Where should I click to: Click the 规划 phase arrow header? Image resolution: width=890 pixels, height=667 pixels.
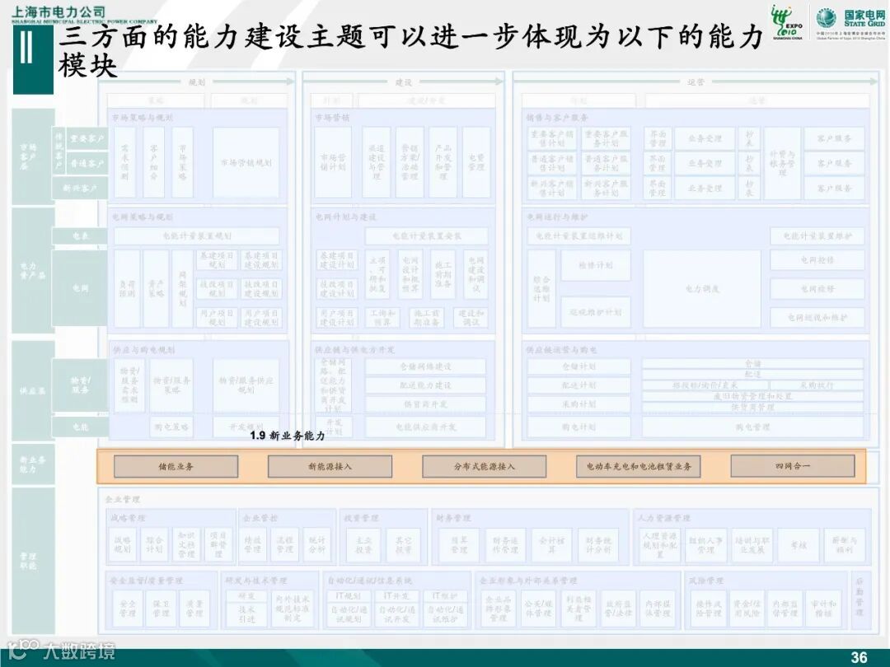tap(197, 82)
